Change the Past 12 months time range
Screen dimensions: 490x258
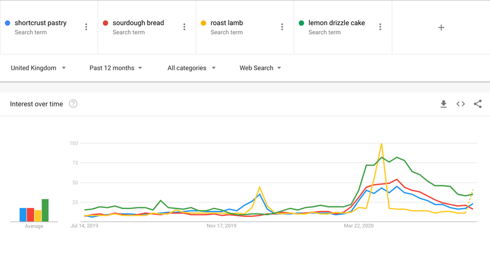[x=116, y=68]
